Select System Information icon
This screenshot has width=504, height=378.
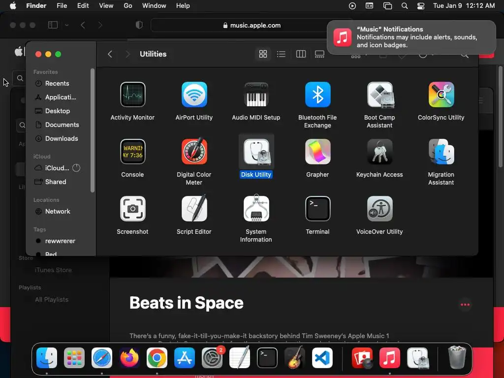pos(256,209)
